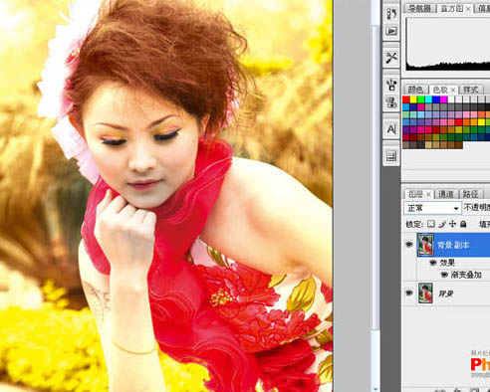Toggle lock image pixels brush icon
This screenshot has width=490, height=392.
click(441, 224)
